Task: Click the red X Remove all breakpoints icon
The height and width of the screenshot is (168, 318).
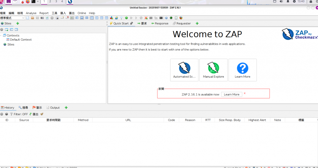Action: pyautogui.click(x=146, y=18)
